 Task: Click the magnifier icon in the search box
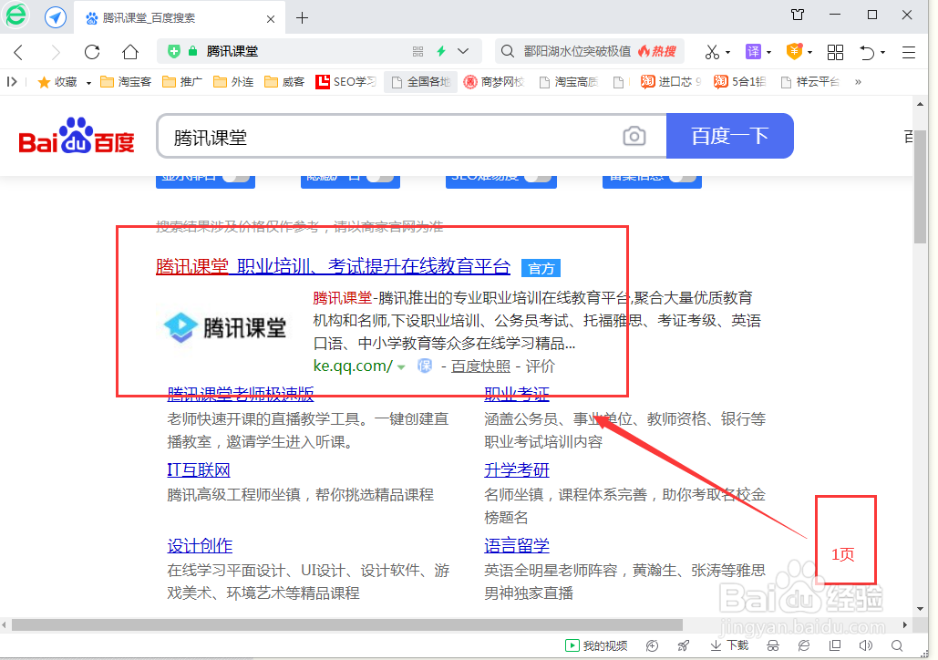[507, 51]
